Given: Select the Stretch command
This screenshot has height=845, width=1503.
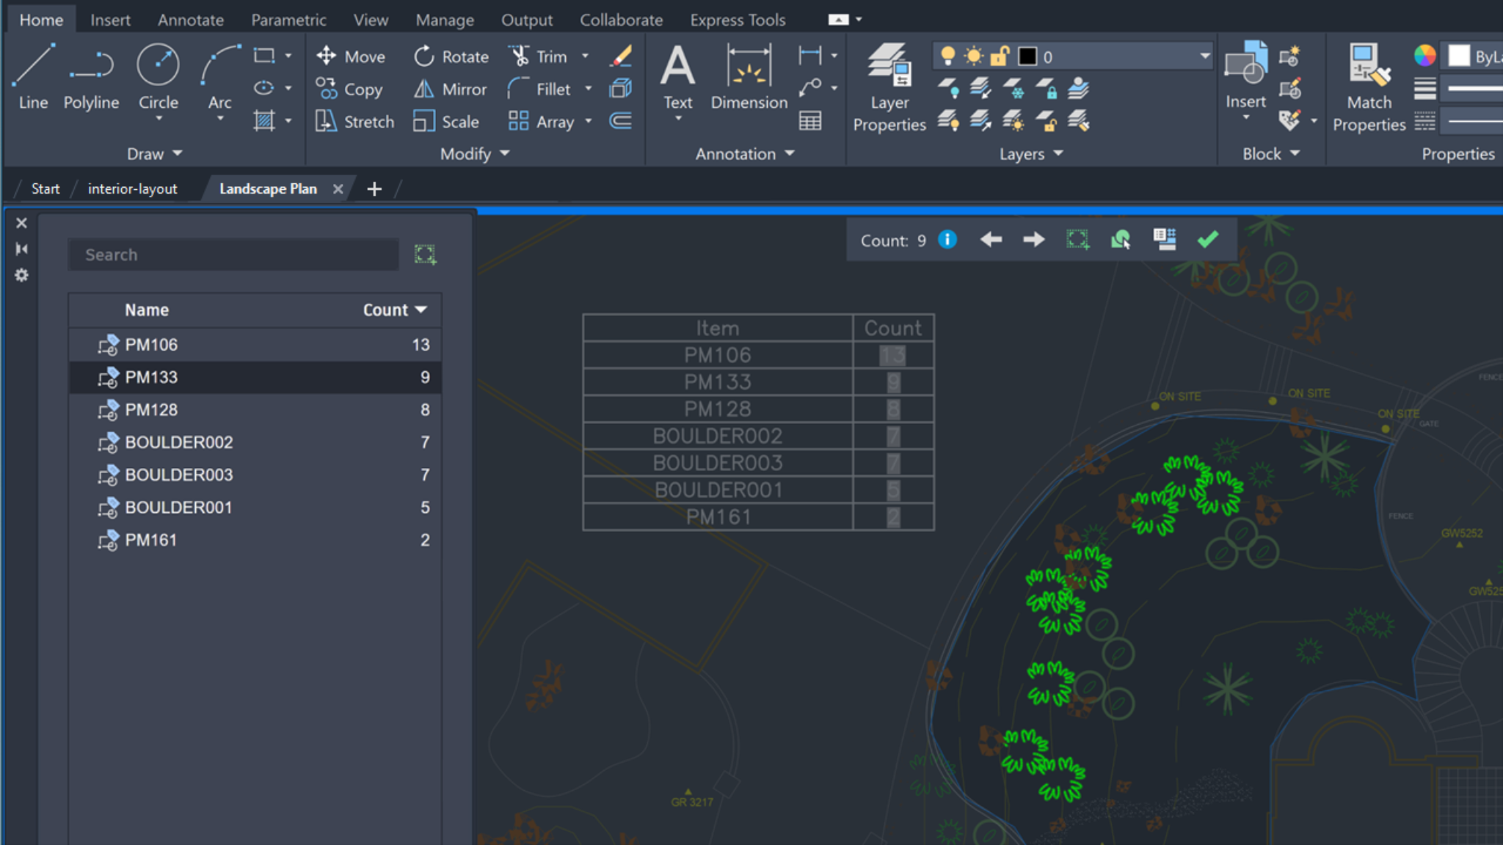Looking at the screenshot, I should pyautogui.click(x=354, y=122).
